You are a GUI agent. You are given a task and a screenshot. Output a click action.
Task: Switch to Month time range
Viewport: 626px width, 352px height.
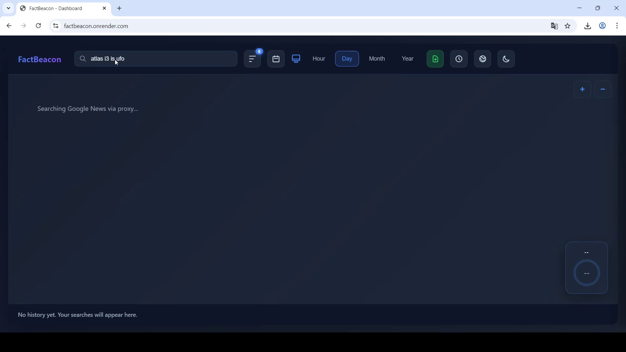[377, 59]
